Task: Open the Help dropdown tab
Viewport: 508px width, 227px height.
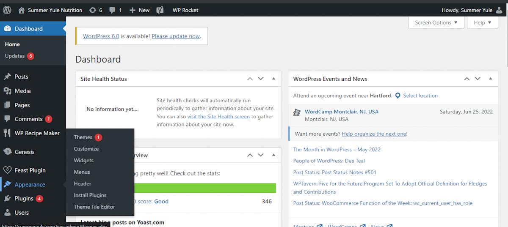Action: [x=483, y=22]
